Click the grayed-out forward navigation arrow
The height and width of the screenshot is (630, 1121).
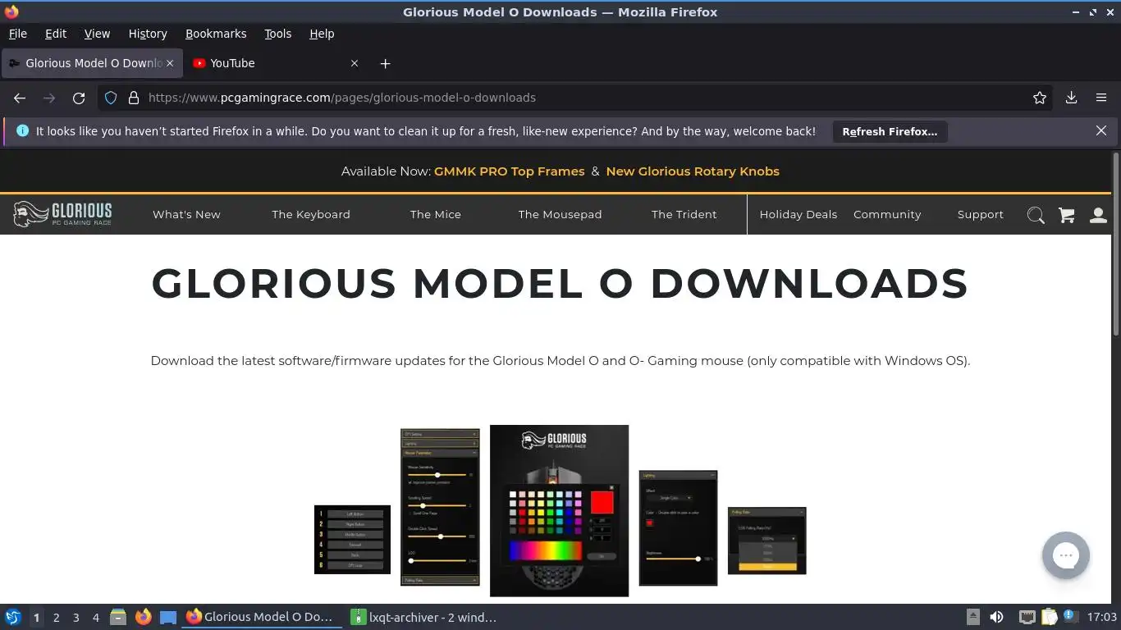click(49, 98)
